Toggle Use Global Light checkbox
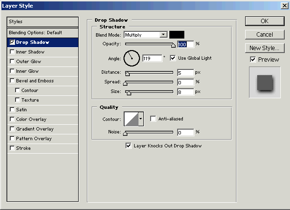 click(x=173, y=58)
